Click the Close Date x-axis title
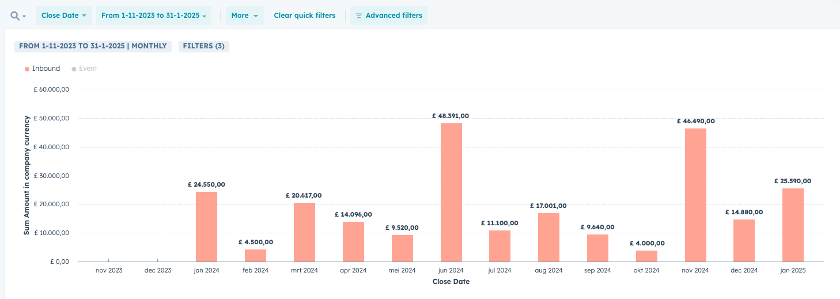840x299 pixels. coord(451,282)
